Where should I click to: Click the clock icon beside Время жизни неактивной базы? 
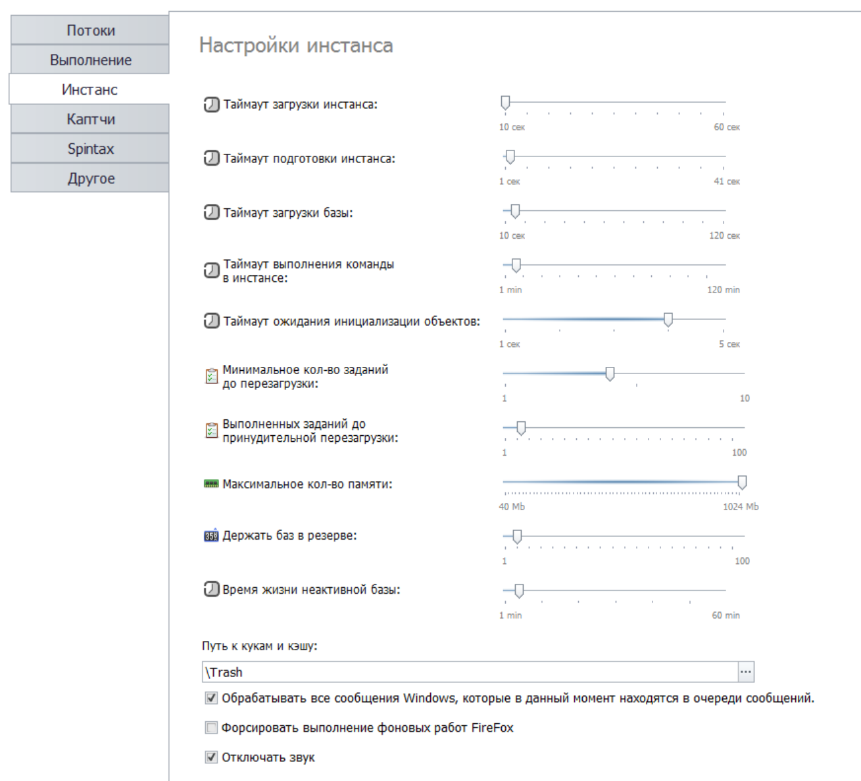pos(211,589)
